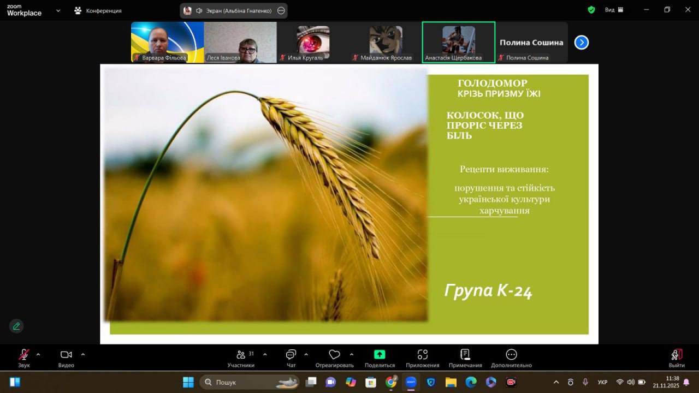Unmute microphone with the Звук button
This screenshot has width=699, height=393.
[x=24, y=358]
